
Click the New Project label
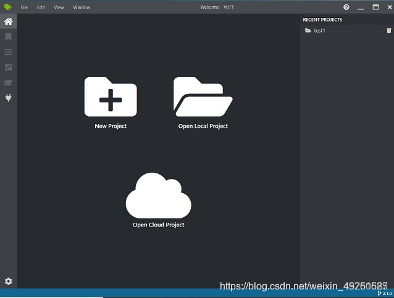(x=111, y=126)
